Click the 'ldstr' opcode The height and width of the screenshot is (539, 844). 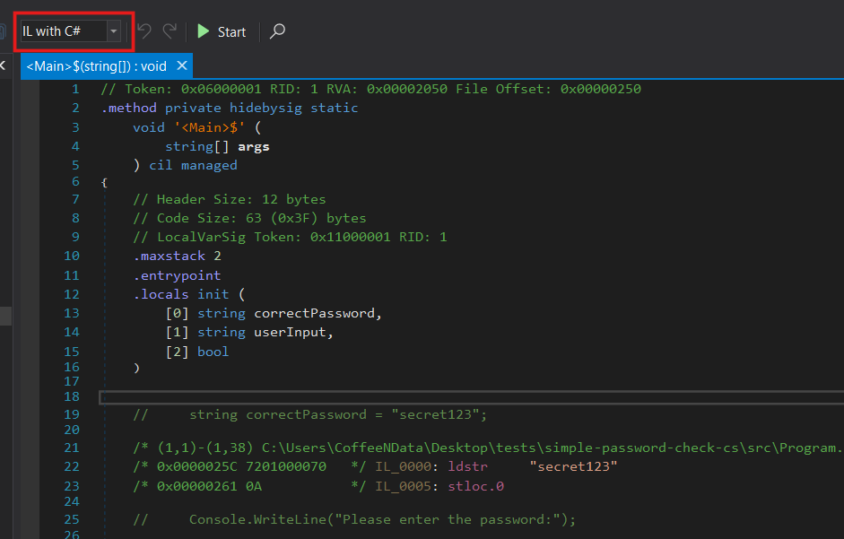(x=468, y=466)
